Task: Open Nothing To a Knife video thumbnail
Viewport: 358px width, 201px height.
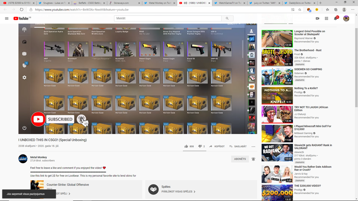Action: click(x=277, y=96)
